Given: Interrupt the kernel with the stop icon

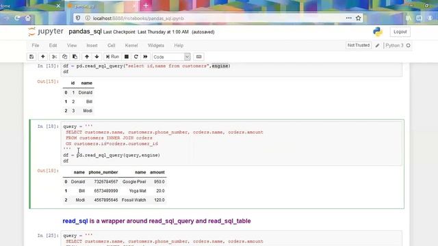Looking at the screenshot, I should pos(126,57).
